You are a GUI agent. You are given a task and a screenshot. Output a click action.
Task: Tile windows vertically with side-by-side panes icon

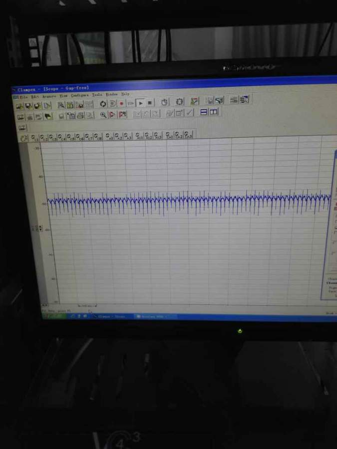click(213, 112)
